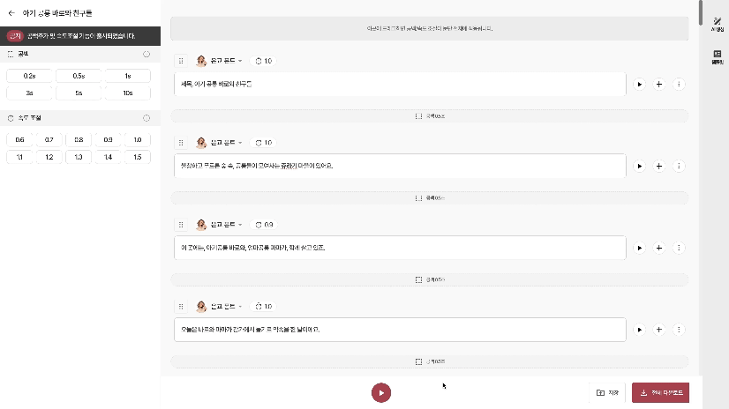Viewport: 729px width, 409px height.
Task: Toggle the circle in the 공백 section header
Action: [x=147, y=54]
